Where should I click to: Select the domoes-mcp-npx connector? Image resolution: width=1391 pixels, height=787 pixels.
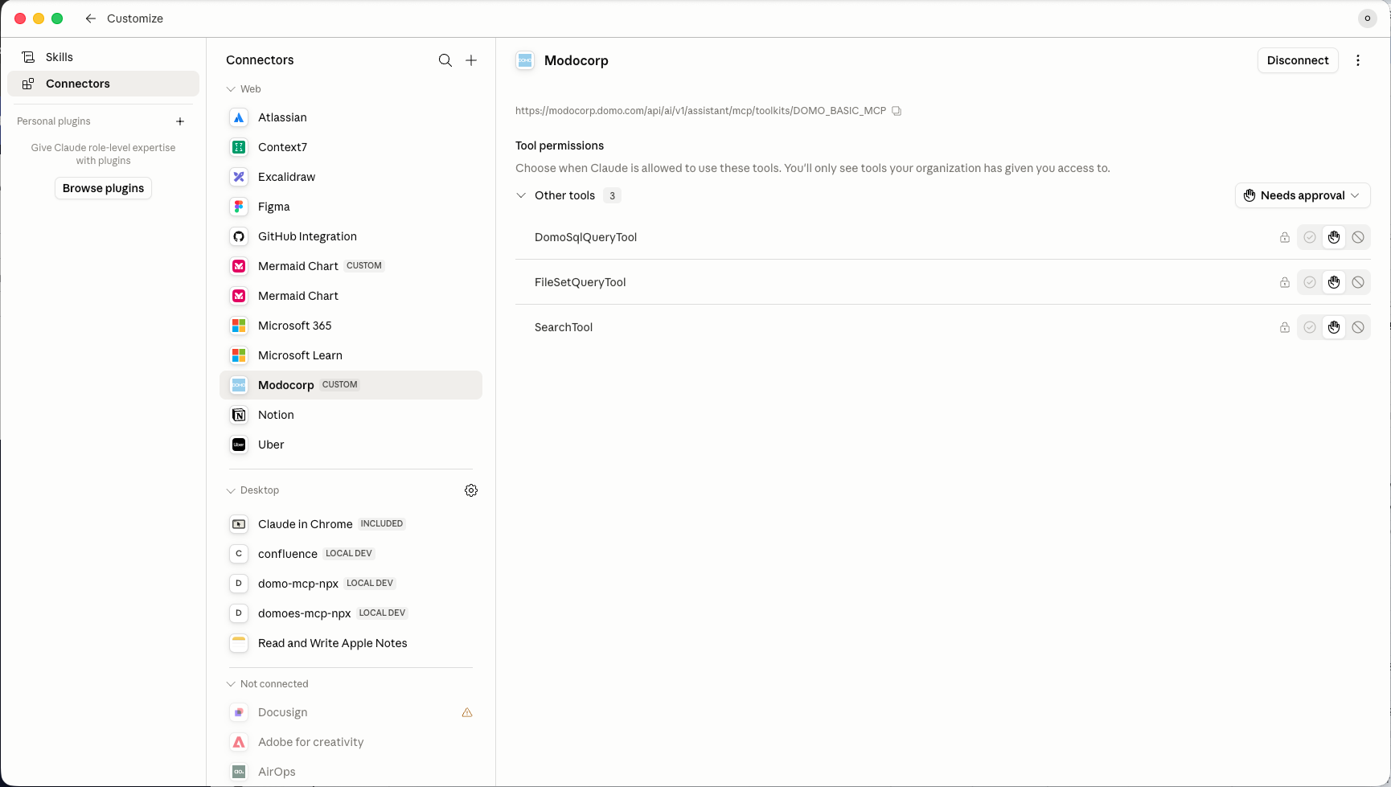[x=351, y=613]
